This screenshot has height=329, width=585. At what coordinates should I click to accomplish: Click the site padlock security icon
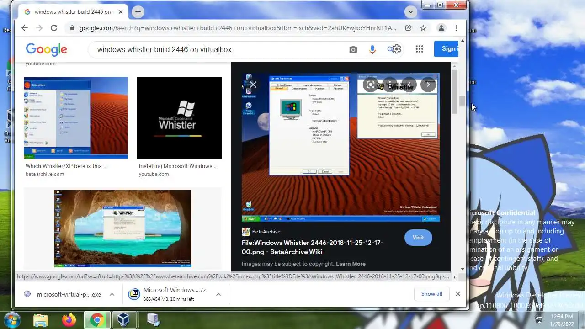tap(72, 28)
